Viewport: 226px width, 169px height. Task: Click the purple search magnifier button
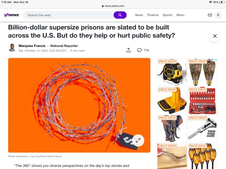tap(120, 15)
